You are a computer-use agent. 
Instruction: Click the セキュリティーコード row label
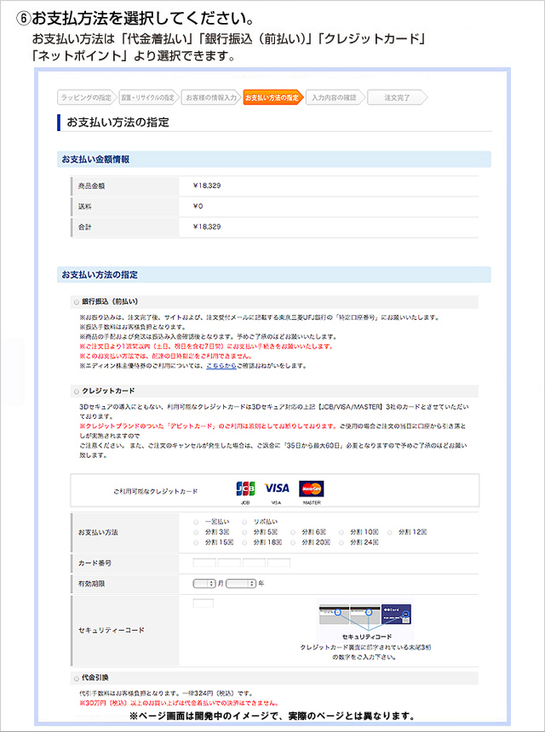point(112,630)
